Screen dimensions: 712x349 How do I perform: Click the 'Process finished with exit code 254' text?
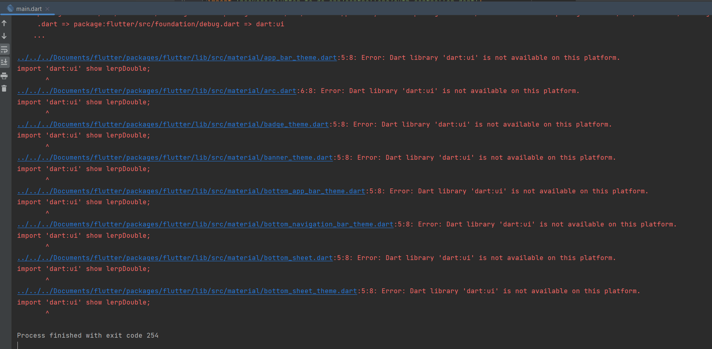(88, 335)
